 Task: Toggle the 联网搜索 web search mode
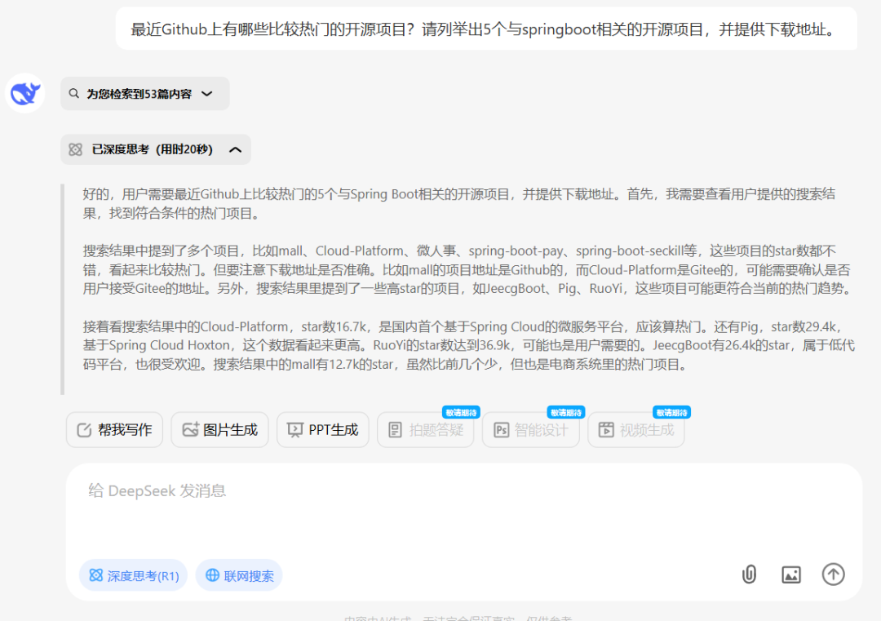[239, 575]
